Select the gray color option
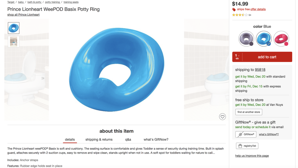The width and height of the screenshot is (298, 168). click(246, 39)
